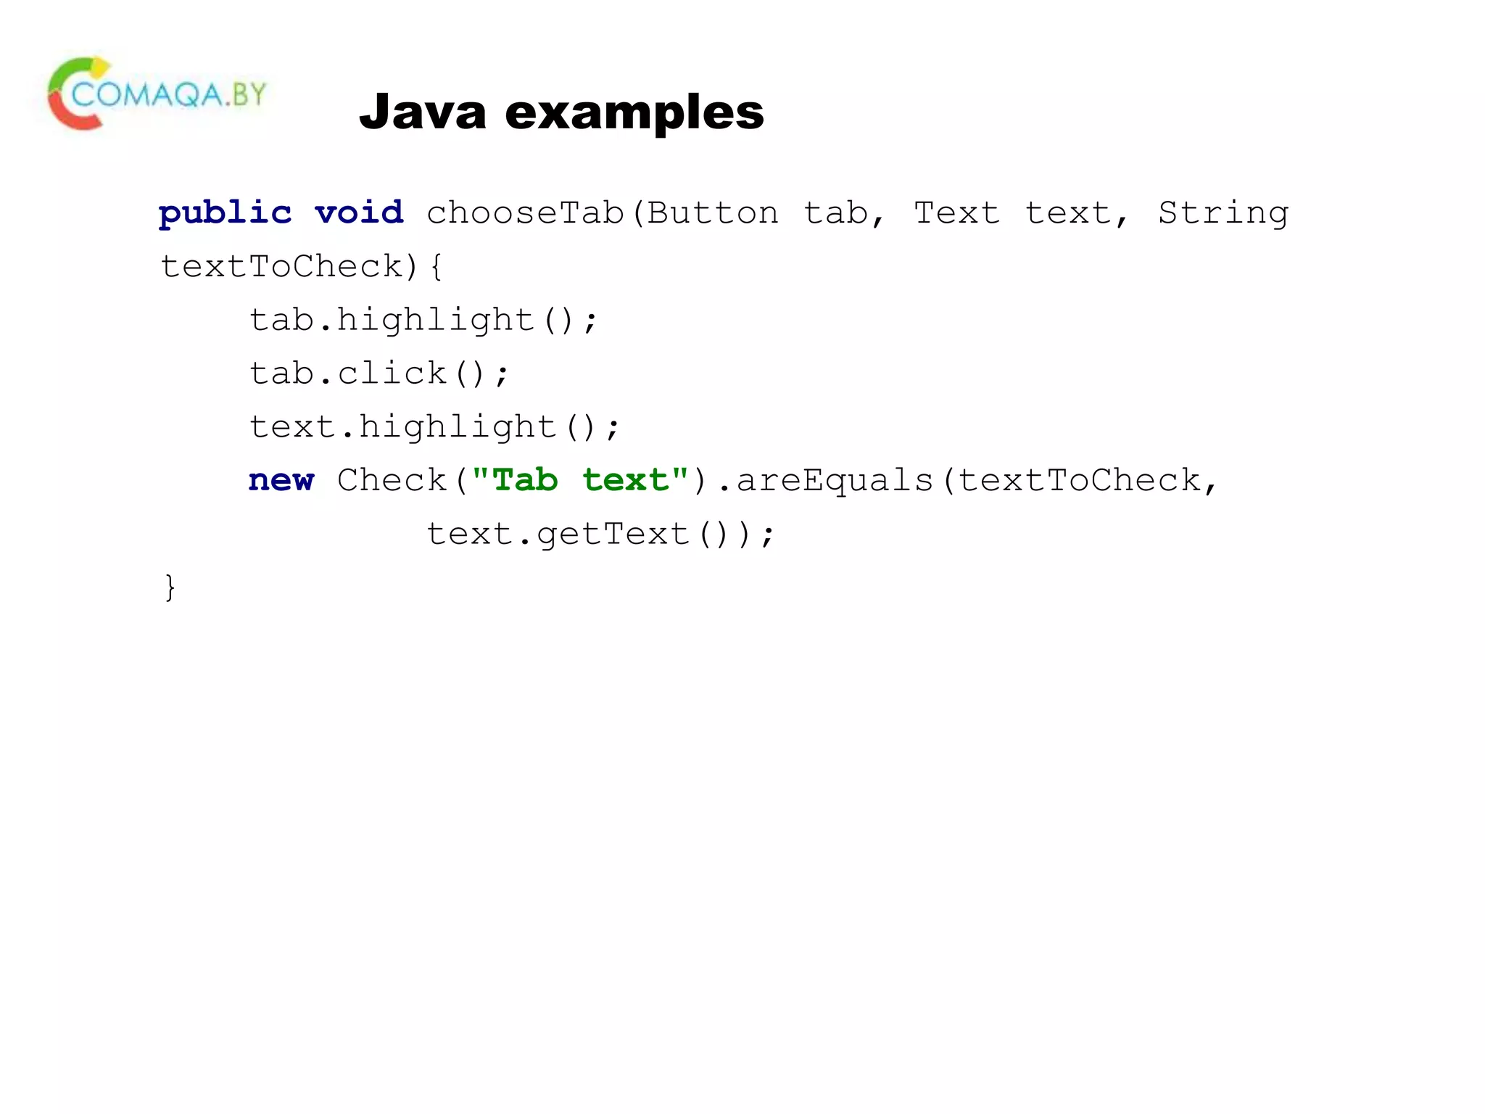The width and height of the screenshot is (1485, 1114).
Task: Click the 'text.getText());' code line
Action: pyautogui.click(x=601, y=535)
